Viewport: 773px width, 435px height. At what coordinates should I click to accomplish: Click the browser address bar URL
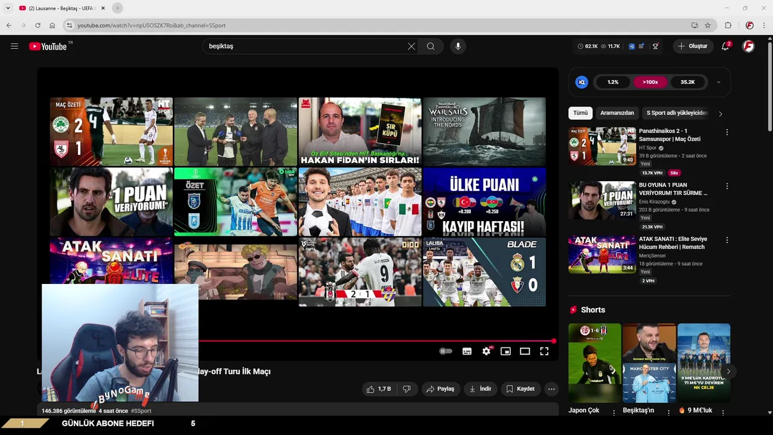pos(152,25)
